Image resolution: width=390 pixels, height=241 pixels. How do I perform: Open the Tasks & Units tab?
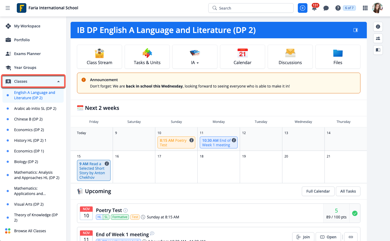pos(147,57)
